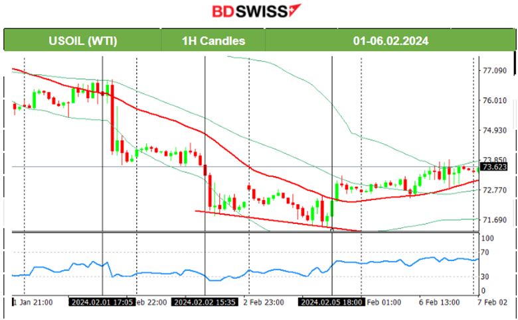Click the RSI 70 level label
Viewport: 518px width, 320px height.
[x=486, y=252]
